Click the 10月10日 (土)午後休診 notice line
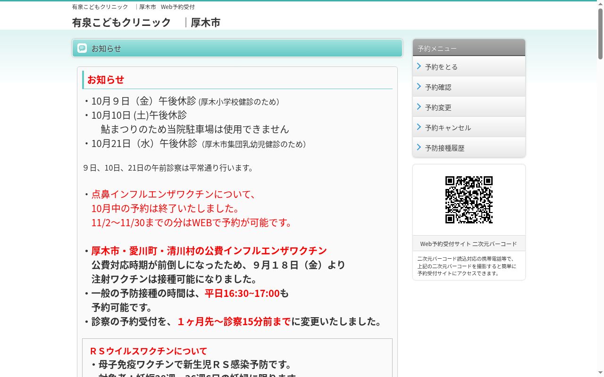 135,115
